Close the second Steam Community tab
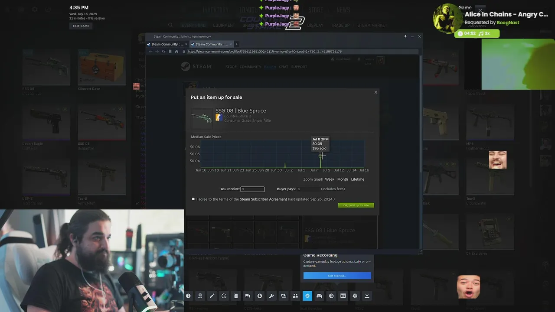Screen dimensions: 555x312 point(231,44)
